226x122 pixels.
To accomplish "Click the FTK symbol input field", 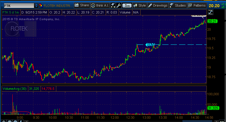I will [x=17, y=5].
